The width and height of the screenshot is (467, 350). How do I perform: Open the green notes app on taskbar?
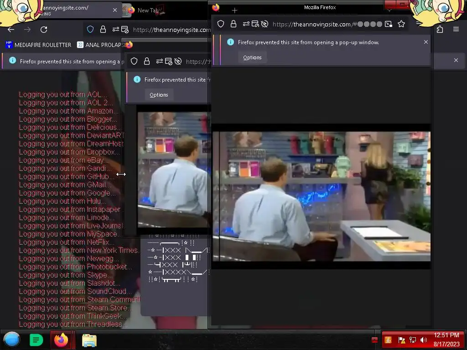(x=36, y=340)
